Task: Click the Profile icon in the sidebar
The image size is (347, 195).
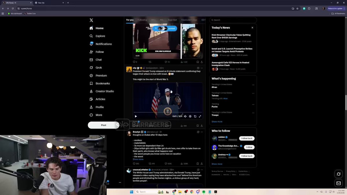Action: (91, 107)
